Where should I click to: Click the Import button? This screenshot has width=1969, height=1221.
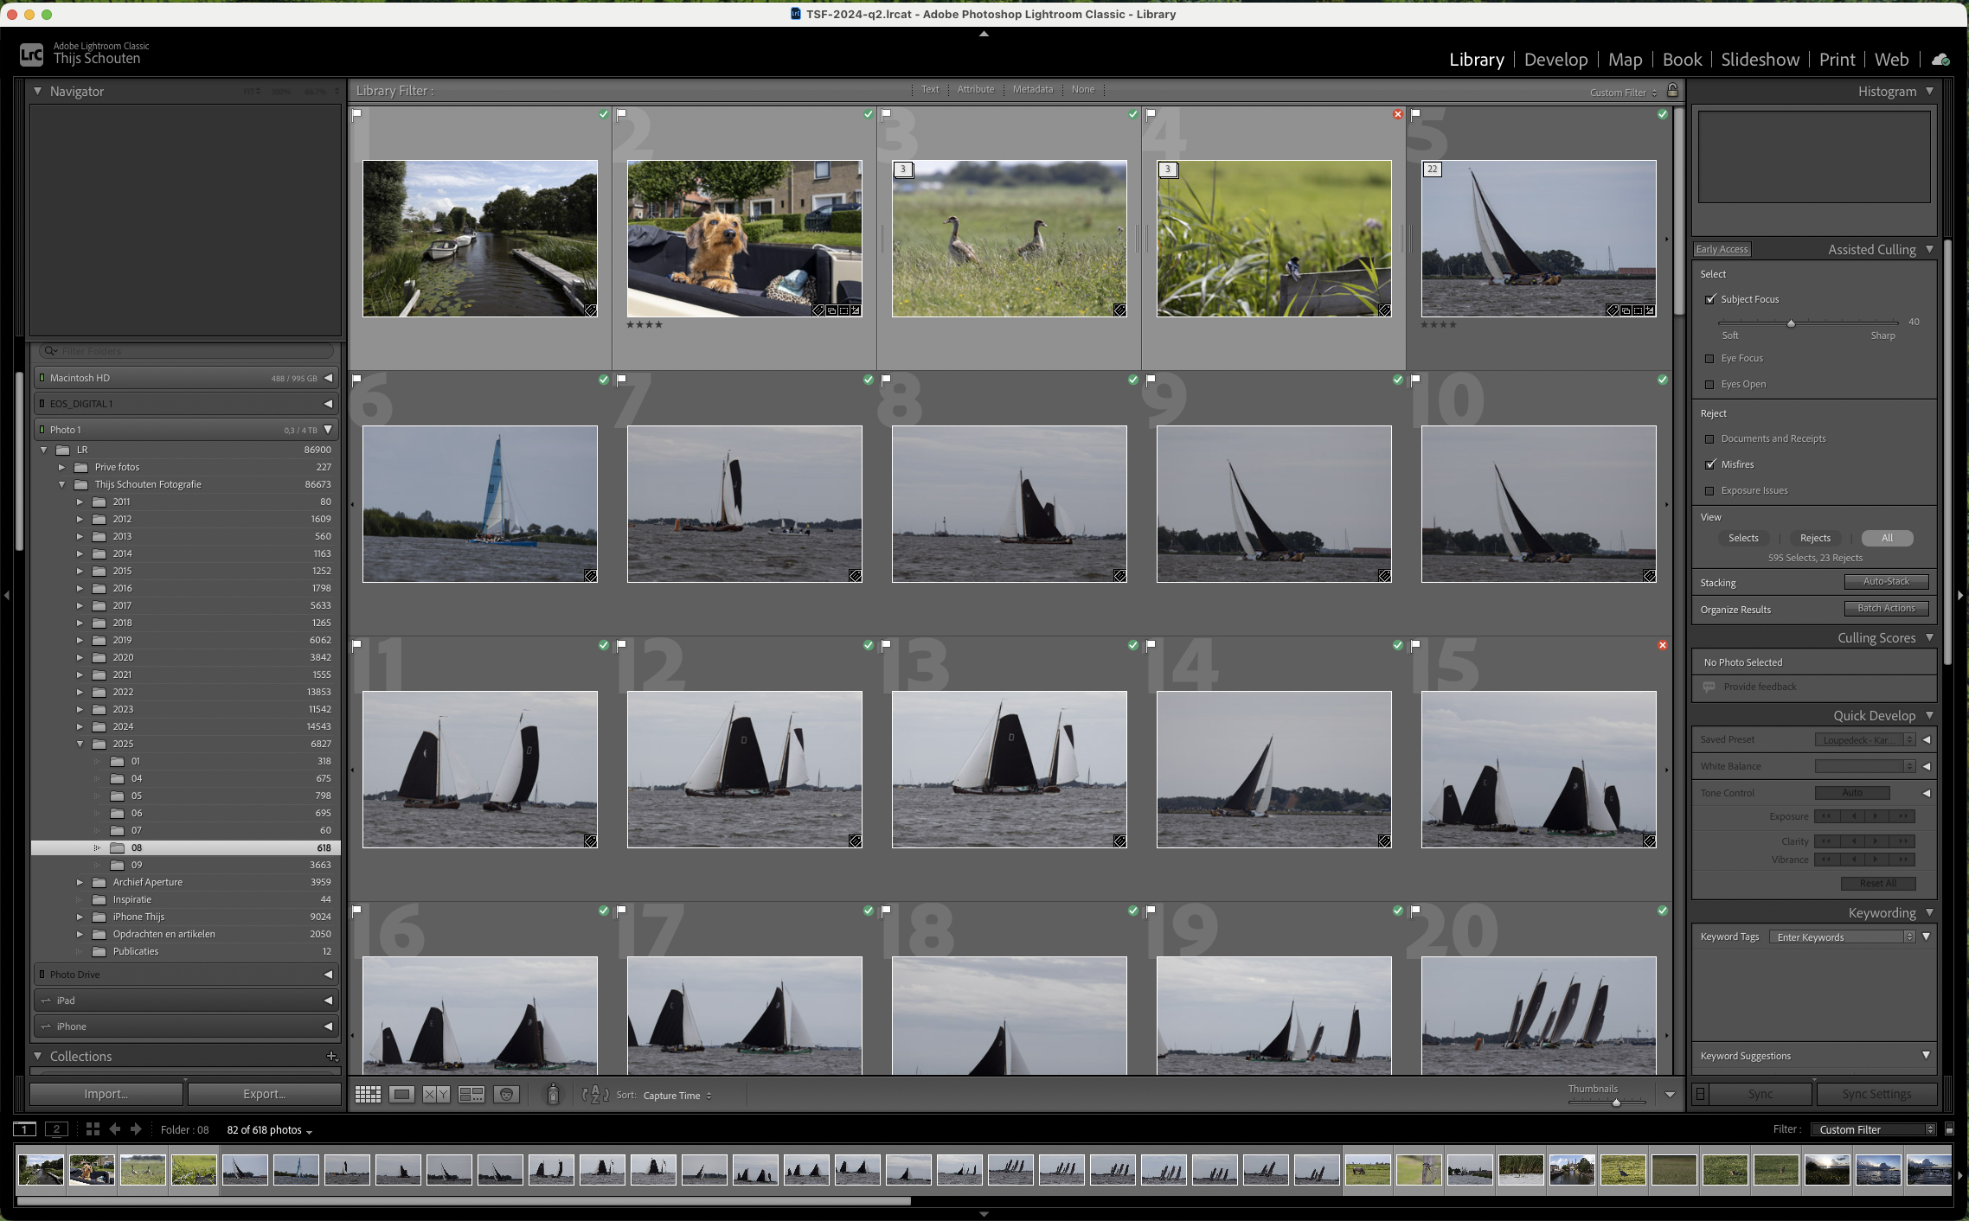pos(106,1094)
